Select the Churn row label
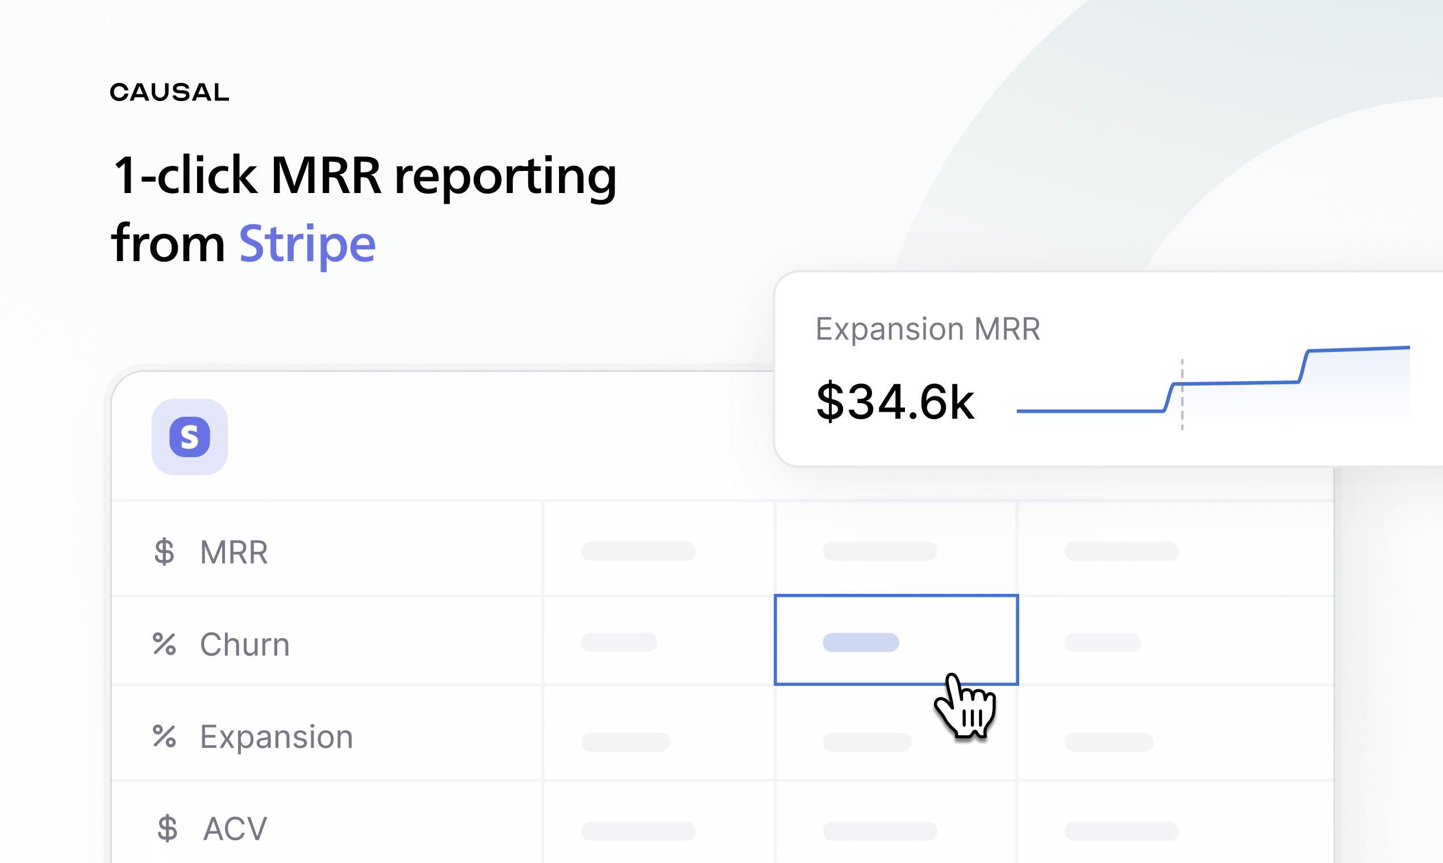Screen dimensions: 1443x863 [x=244, y=644]
